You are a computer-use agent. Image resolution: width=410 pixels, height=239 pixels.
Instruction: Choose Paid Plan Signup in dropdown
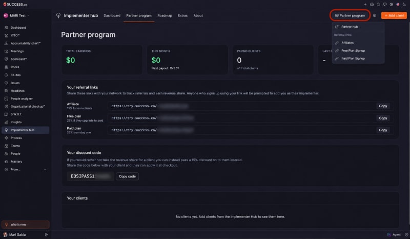coord(358,58)
